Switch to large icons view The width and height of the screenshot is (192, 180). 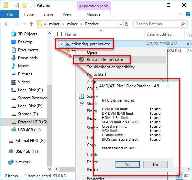point(187,176)
